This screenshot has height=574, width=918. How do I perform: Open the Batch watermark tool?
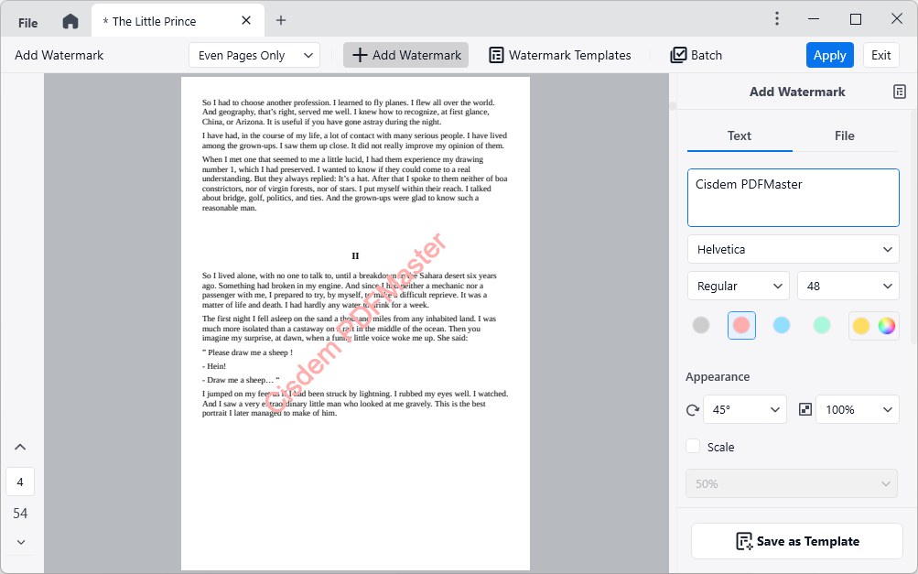point(695,55)
